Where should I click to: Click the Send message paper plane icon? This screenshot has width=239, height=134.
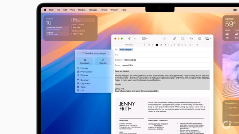click(129, 39)
